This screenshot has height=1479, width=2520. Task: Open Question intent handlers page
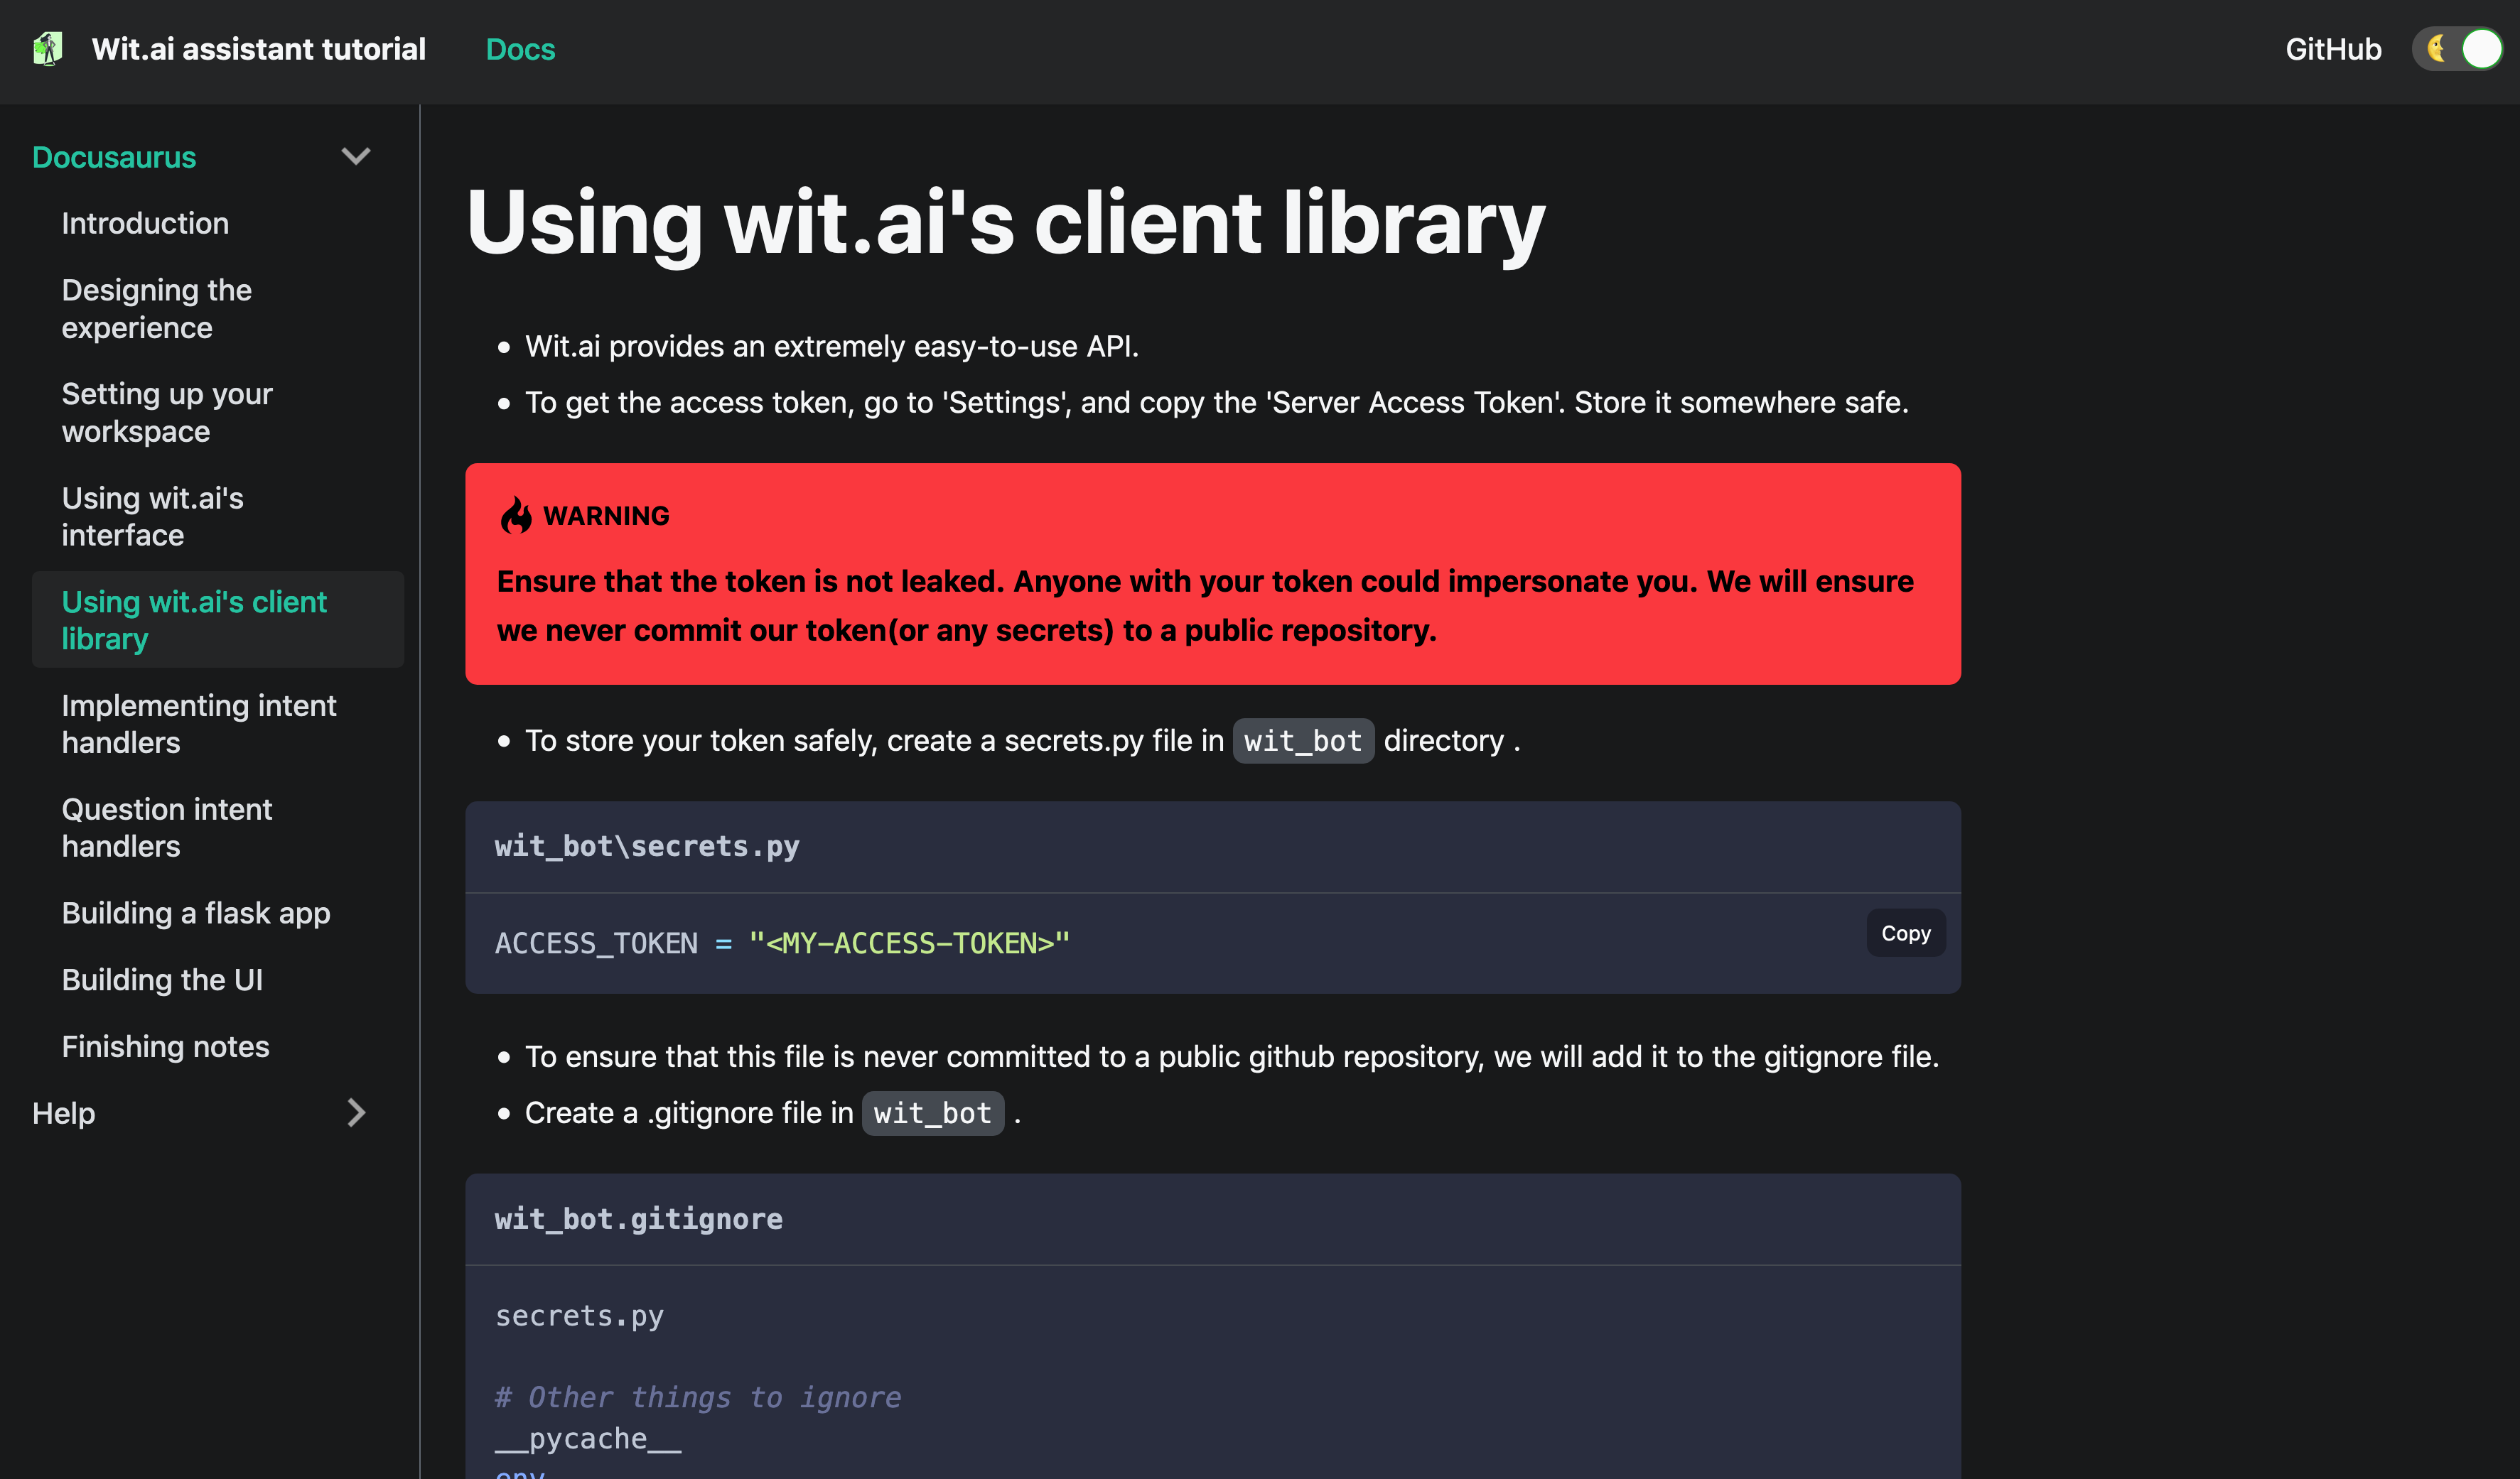point(166,828)
